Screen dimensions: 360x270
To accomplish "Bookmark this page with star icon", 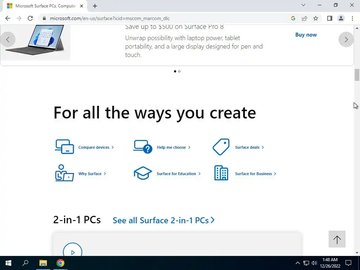I will coord(316,18).
